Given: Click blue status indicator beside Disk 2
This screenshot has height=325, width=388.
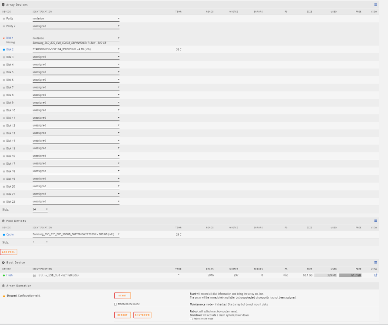Looking at the screenshot, I should tap(4, 49).
